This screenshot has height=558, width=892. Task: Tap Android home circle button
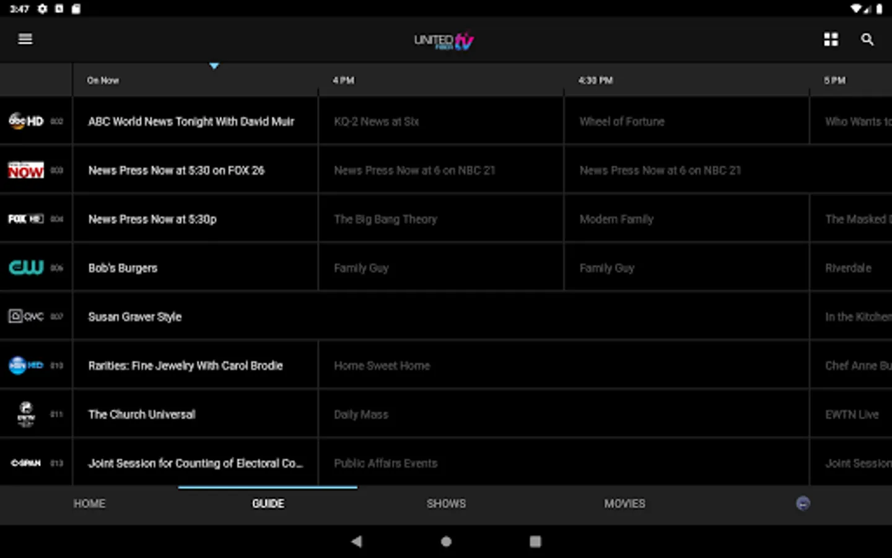tap(446, 541)
